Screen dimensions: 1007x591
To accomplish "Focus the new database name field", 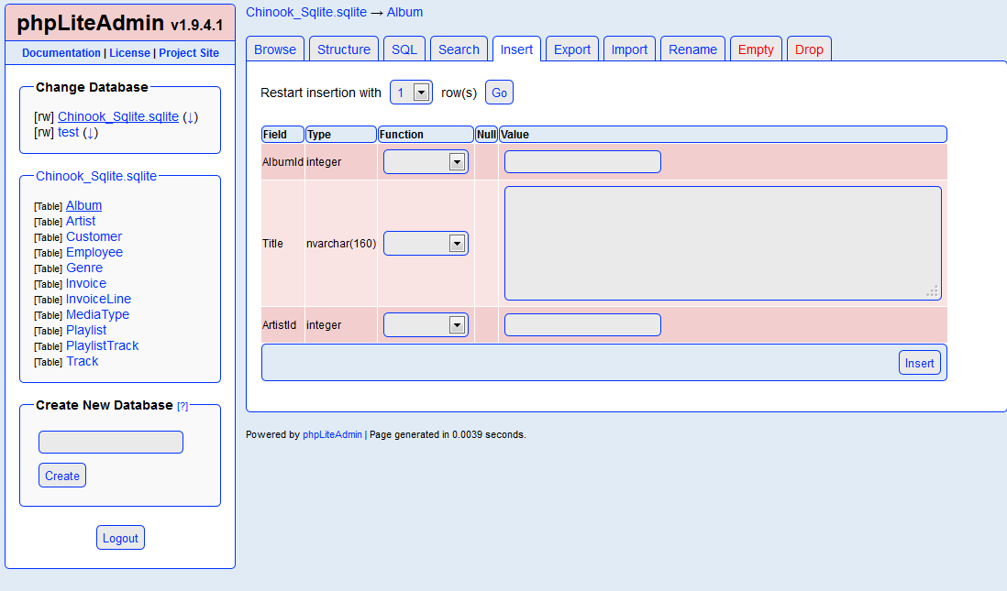I will point(111,443).
